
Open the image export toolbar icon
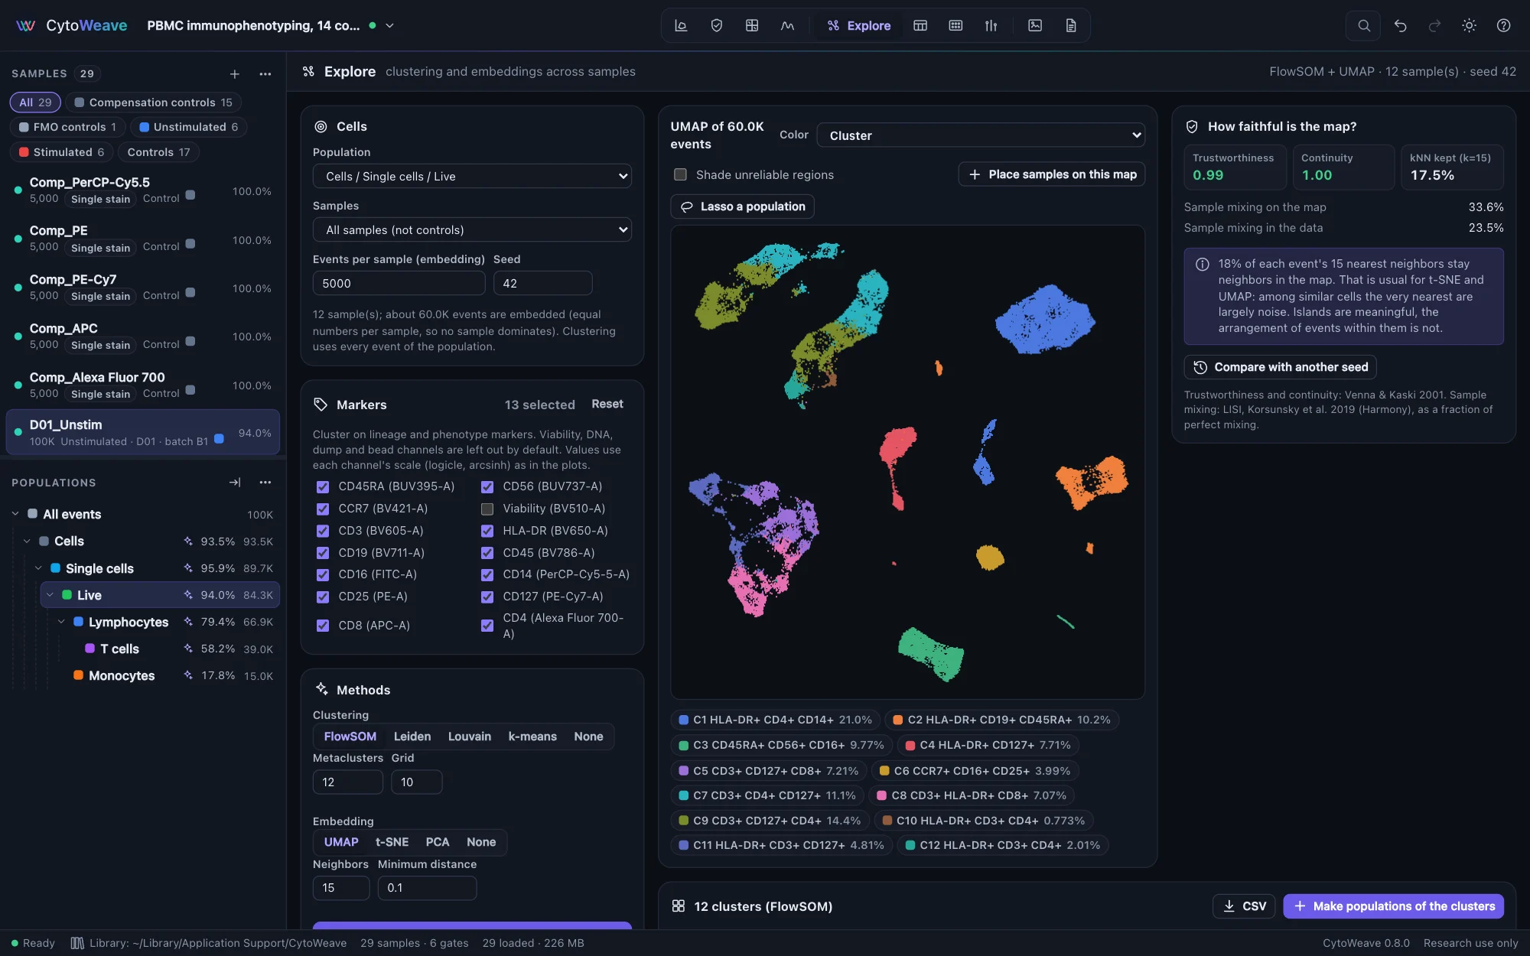point(1035,25)
